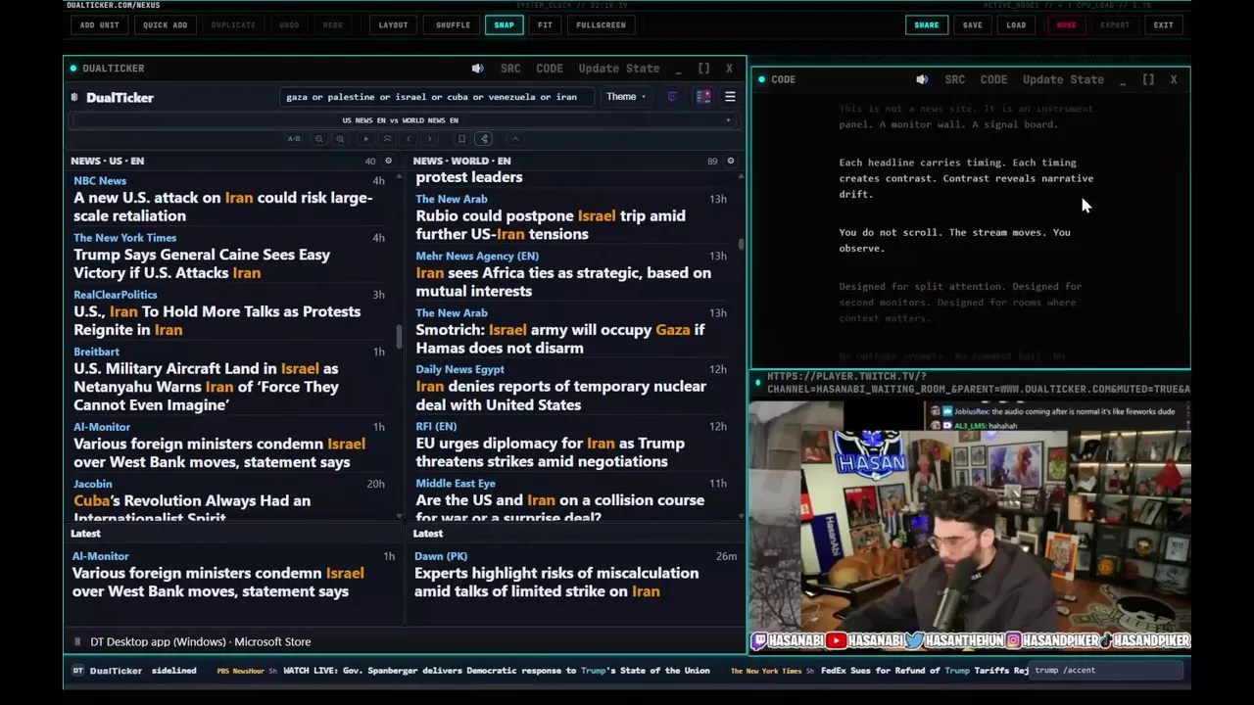Click the previous arrow icon in ticker controls
Image resolution: width=1254 pixels, height=705 pixels.
[409, 139]
